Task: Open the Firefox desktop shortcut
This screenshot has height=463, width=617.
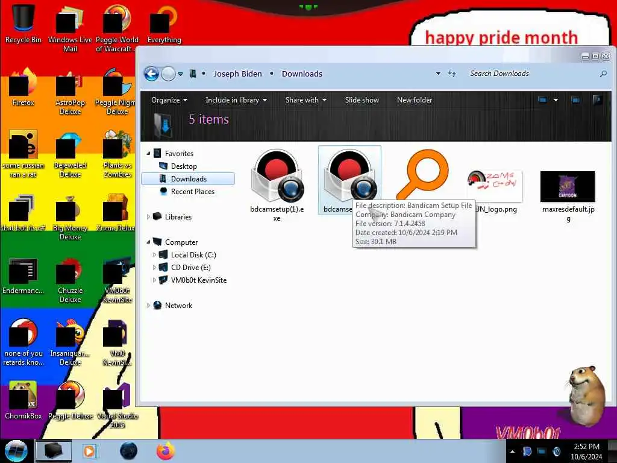Action: tap(23, 87)
